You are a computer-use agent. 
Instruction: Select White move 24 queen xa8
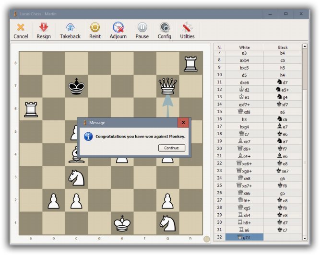tap(244, 178)
